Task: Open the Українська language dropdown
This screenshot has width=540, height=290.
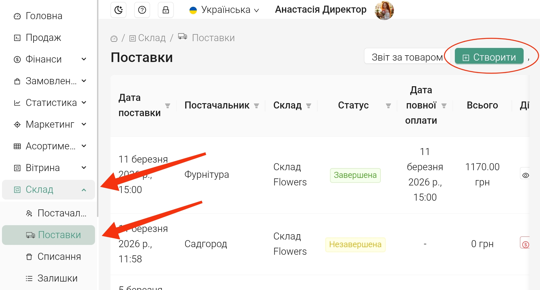Action: (x=224, y=10)
